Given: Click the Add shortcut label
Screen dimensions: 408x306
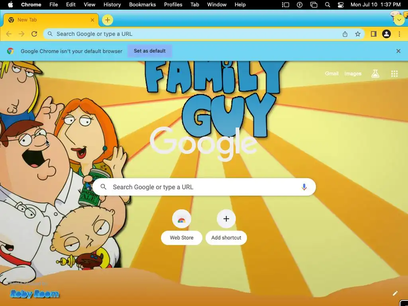Looking at the screenshot, I should click(x=226, y=238).
